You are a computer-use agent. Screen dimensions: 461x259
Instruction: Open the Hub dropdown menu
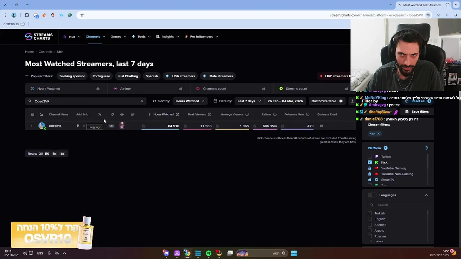pos(71,37)
